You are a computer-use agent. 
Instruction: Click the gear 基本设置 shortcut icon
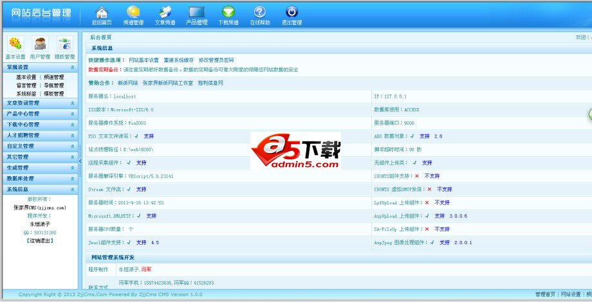pyautogui.click(x=15, y=44)
